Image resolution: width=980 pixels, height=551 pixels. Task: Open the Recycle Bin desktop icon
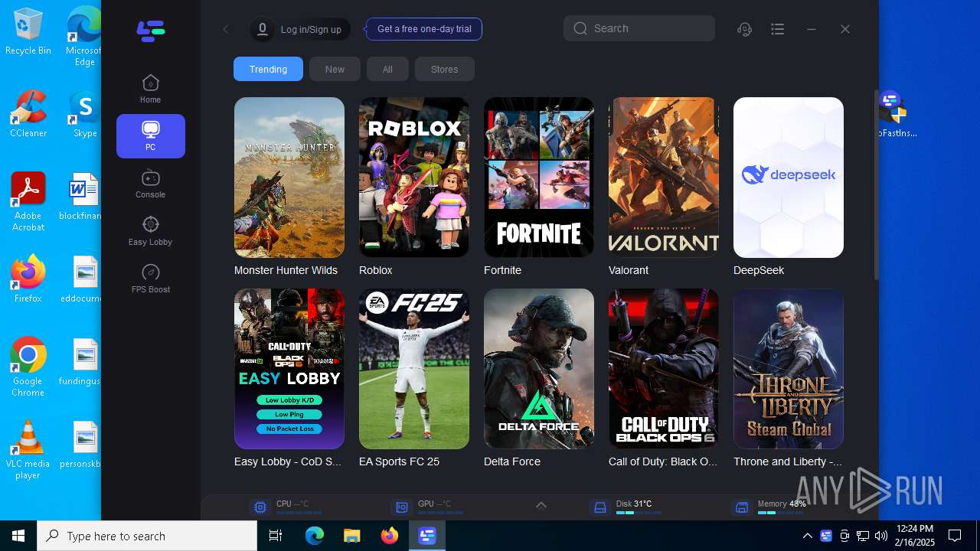click(x=28, y=32)
